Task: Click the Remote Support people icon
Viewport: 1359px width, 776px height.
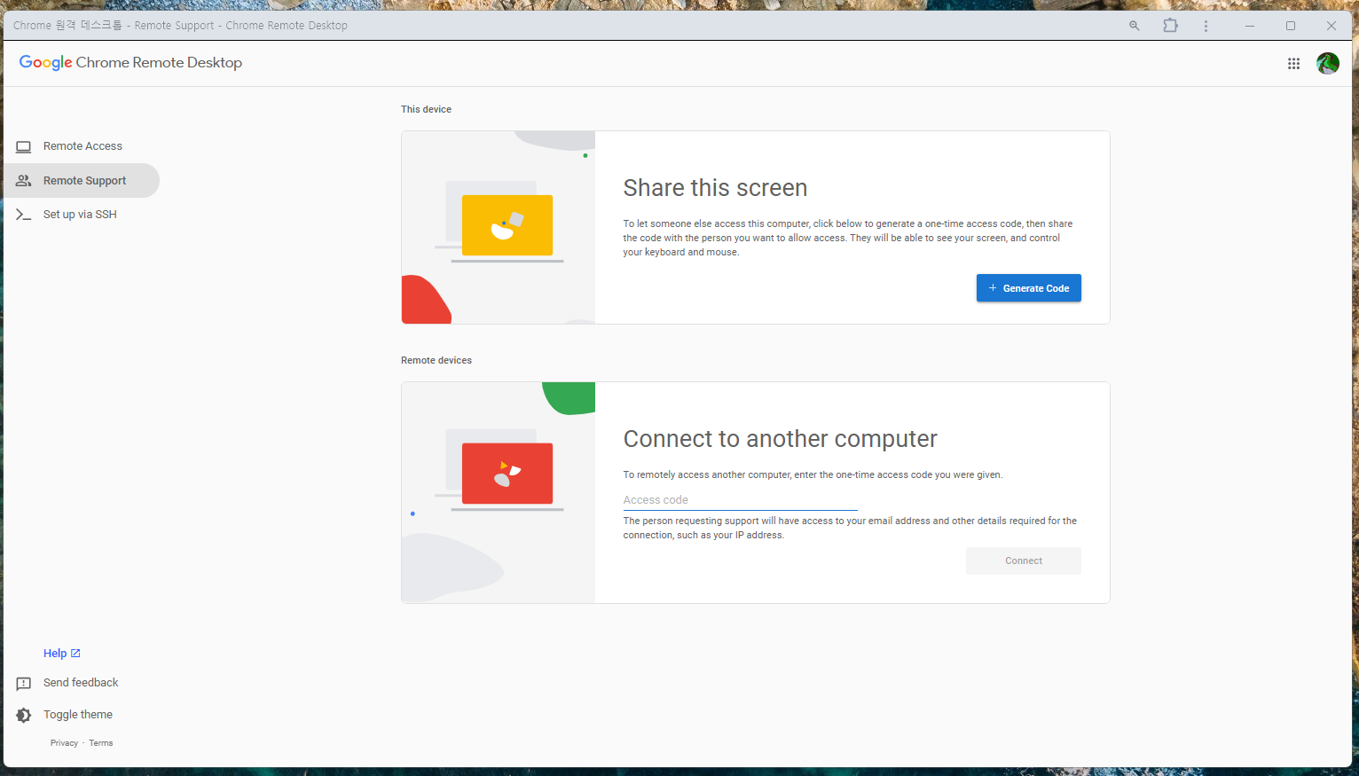Action: (x=24, y=181)
